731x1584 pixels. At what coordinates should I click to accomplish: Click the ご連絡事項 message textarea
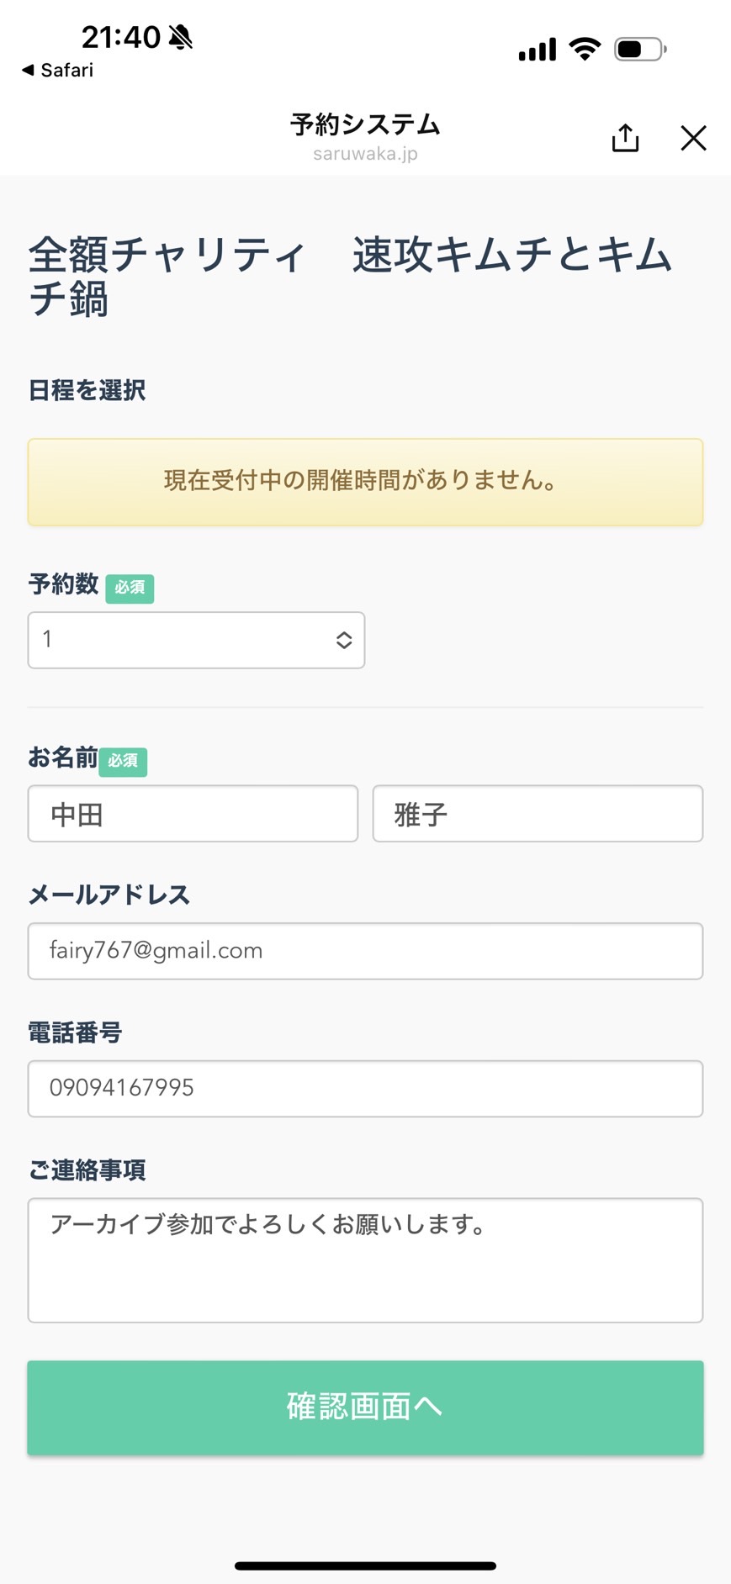click(365, 1260)
